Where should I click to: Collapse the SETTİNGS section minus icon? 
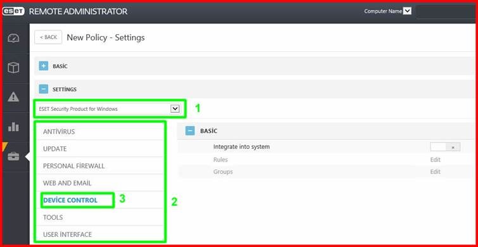click(44, 89)
